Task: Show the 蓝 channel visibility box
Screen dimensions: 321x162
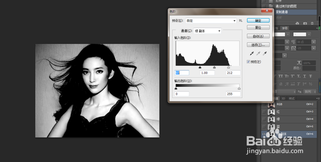Action: click(x=264, y=126)
